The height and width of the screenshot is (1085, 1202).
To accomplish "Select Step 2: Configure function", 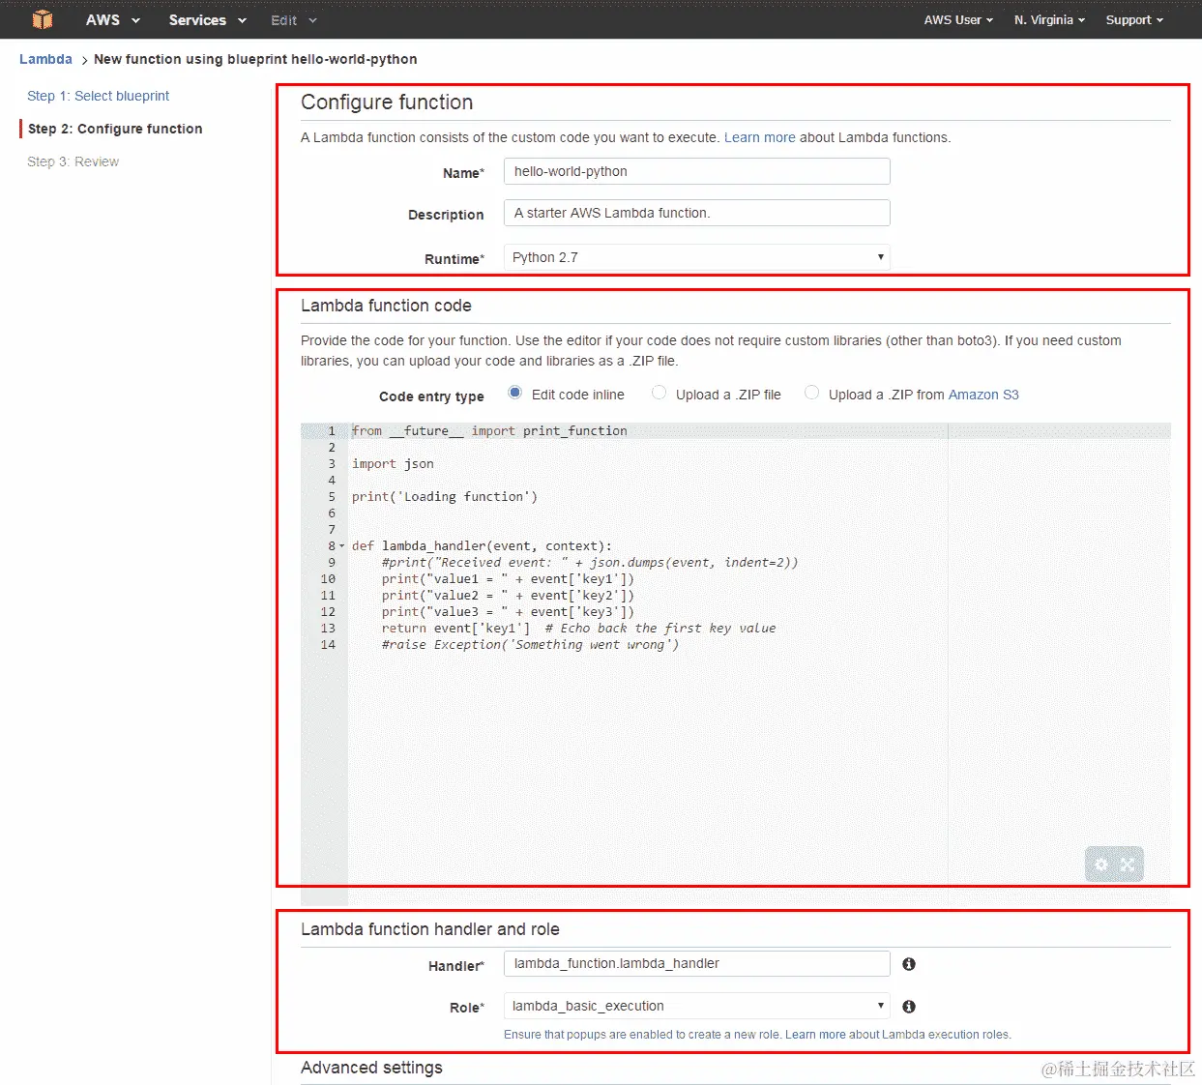I will click(115, 129).
